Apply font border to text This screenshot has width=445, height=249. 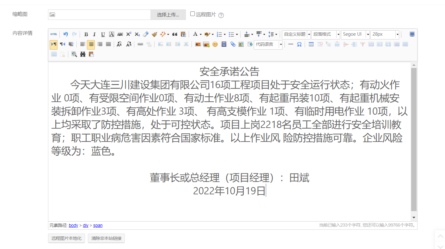coord(112,34)
